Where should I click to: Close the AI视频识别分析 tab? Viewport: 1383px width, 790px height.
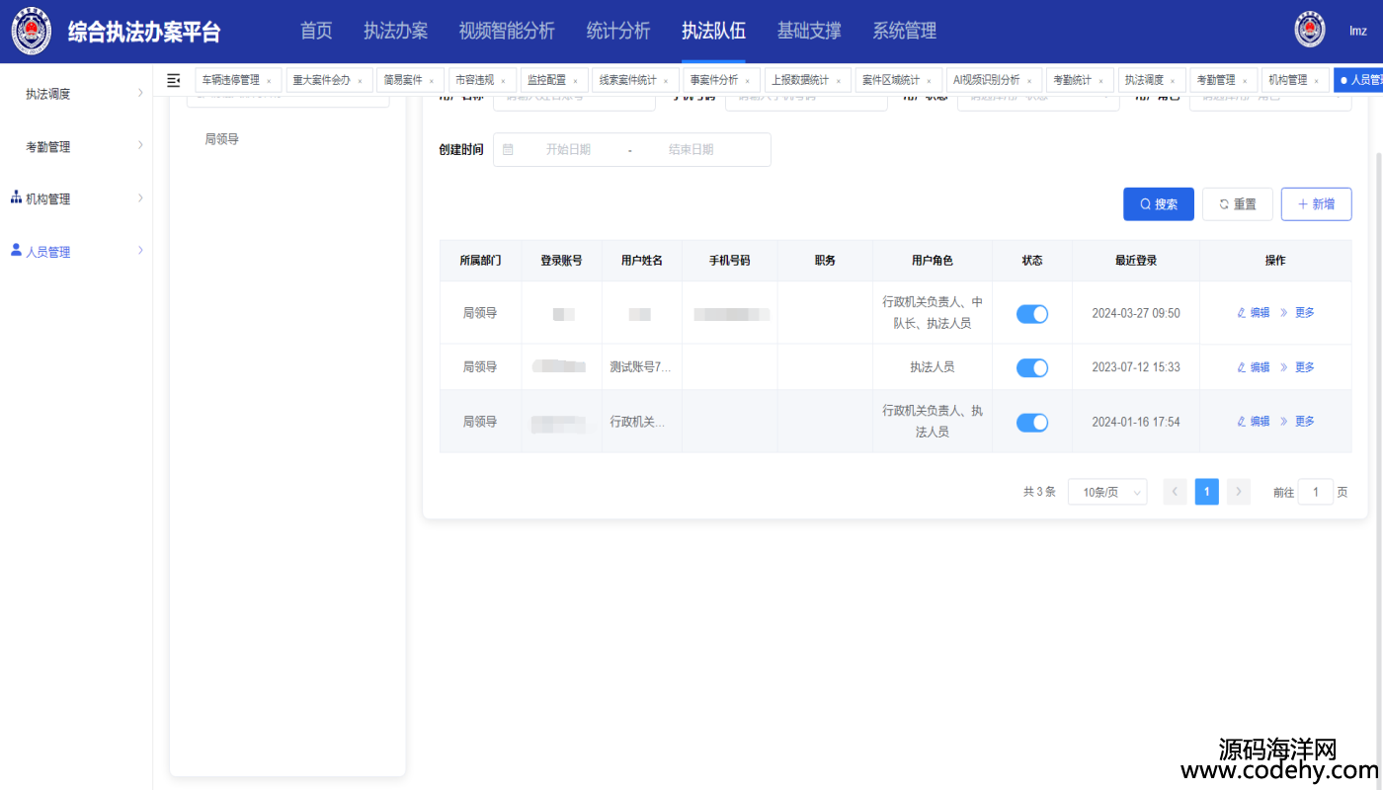click(1029, 81)
